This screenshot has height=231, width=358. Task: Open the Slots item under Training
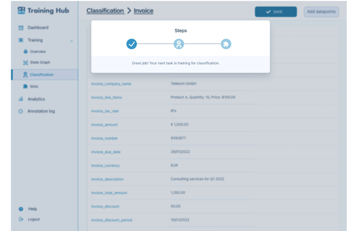tap(34, 86)
